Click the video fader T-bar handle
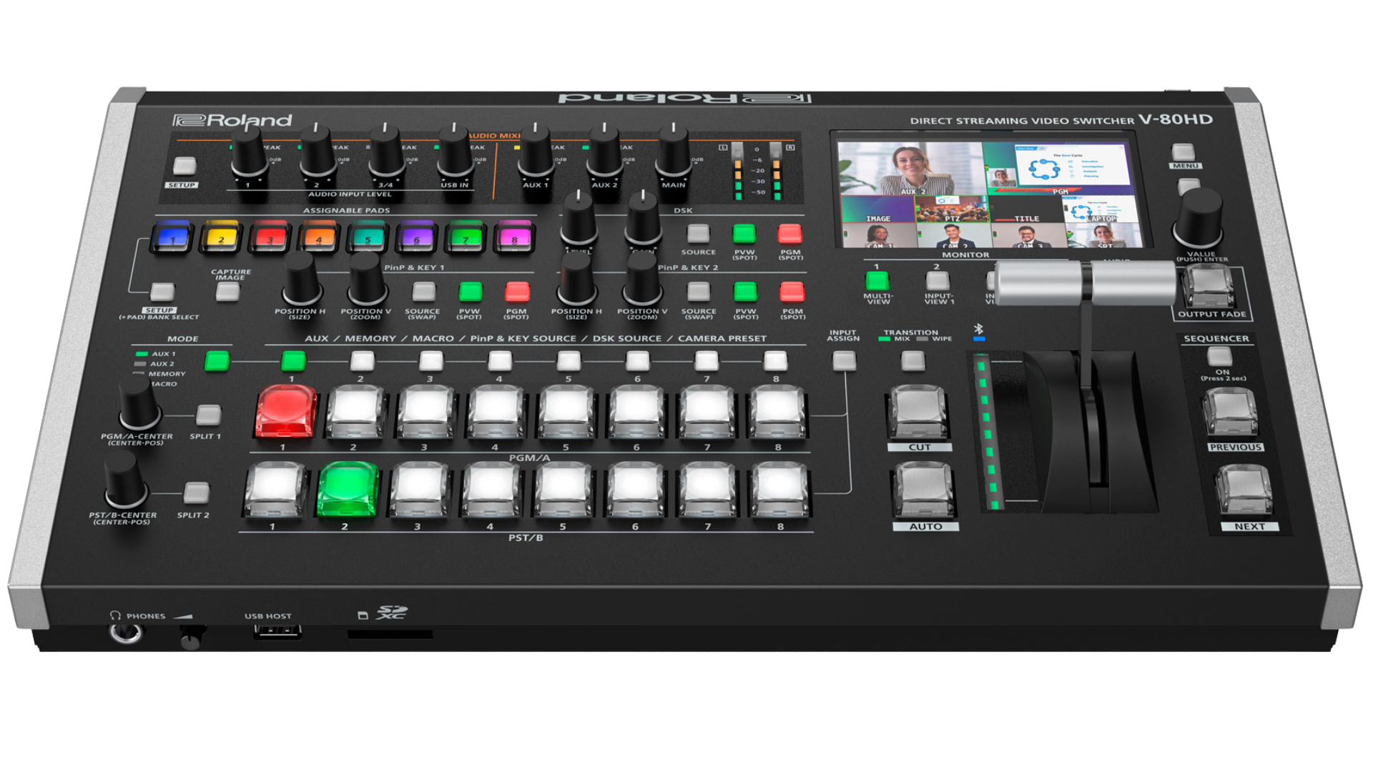Viewport: 1373px width, 772px height. 1085,282
